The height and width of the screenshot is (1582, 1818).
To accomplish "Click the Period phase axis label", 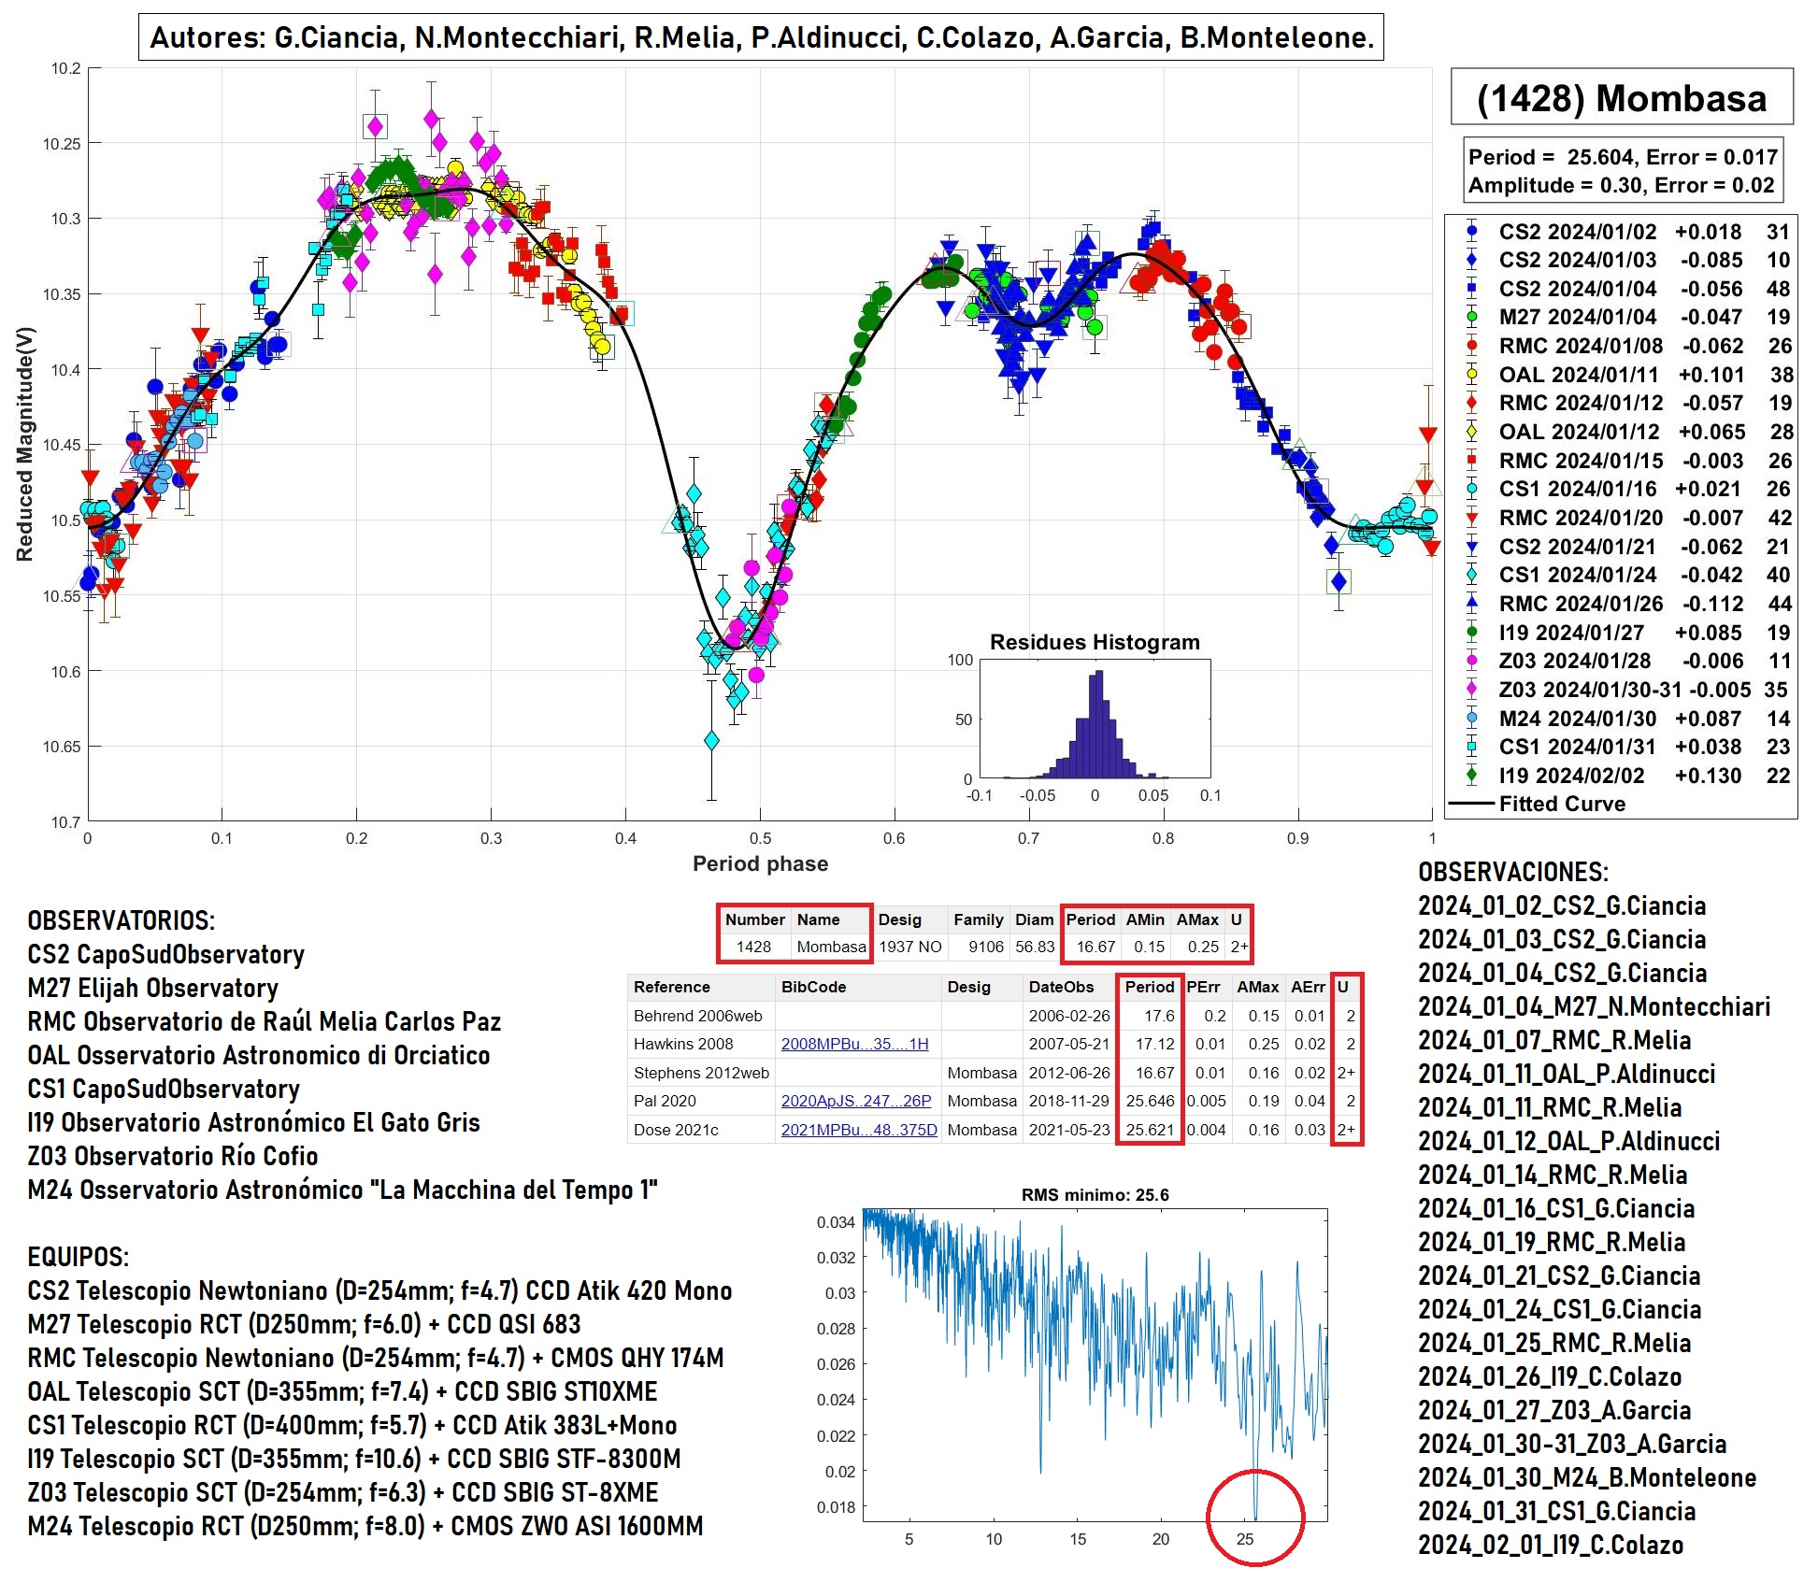I will tap(760, 863).
